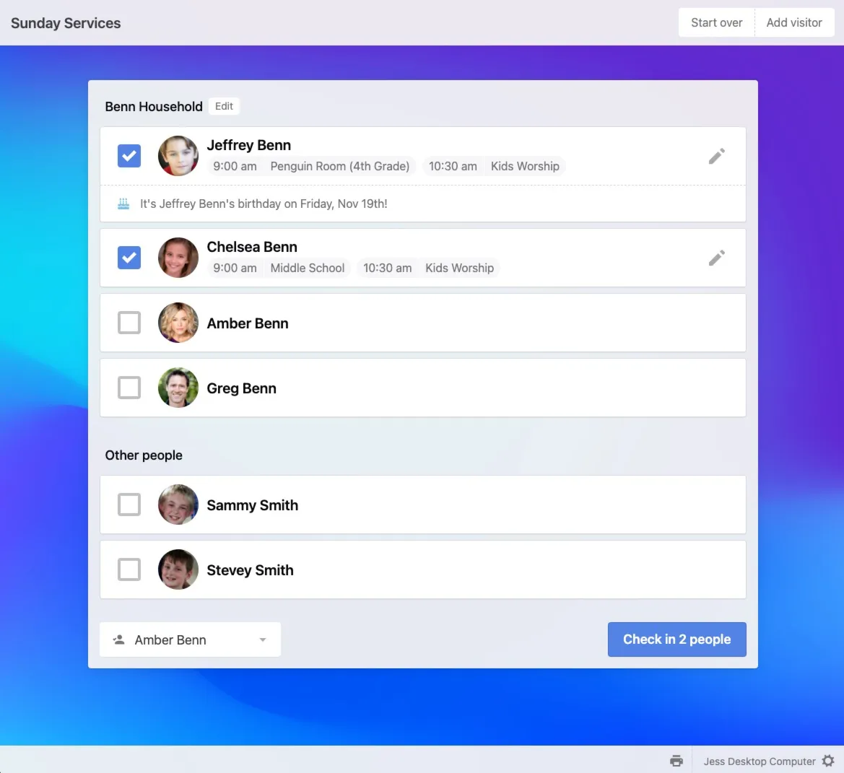Open Jeffrey's 9:00 am Penguin Room selection

[311, 166]
